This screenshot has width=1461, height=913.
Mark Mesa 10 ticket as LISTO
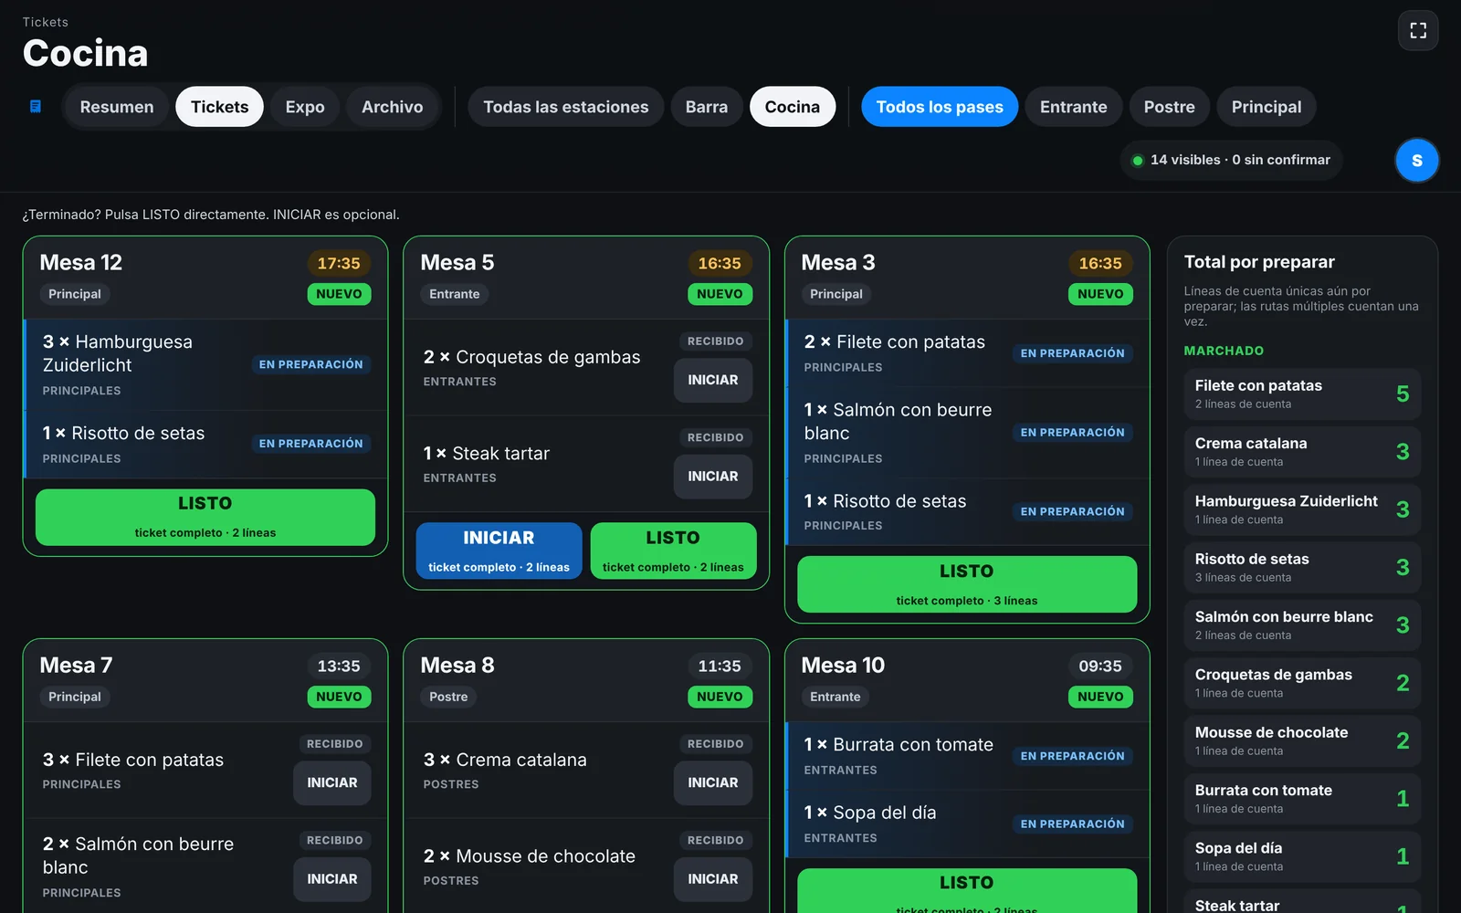[967, 890]
